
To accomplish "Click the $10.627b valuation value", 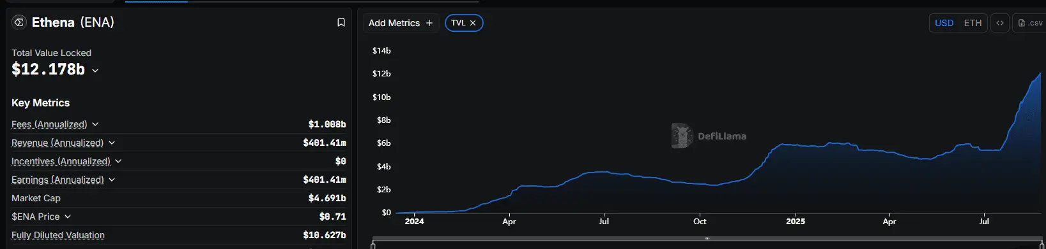I will [x=325, y=235].
